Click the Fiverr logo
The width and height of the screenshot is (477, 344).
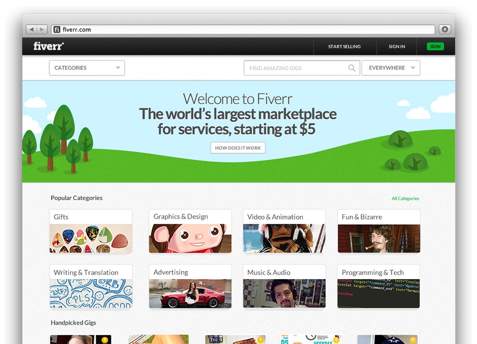tap(48, 46)
